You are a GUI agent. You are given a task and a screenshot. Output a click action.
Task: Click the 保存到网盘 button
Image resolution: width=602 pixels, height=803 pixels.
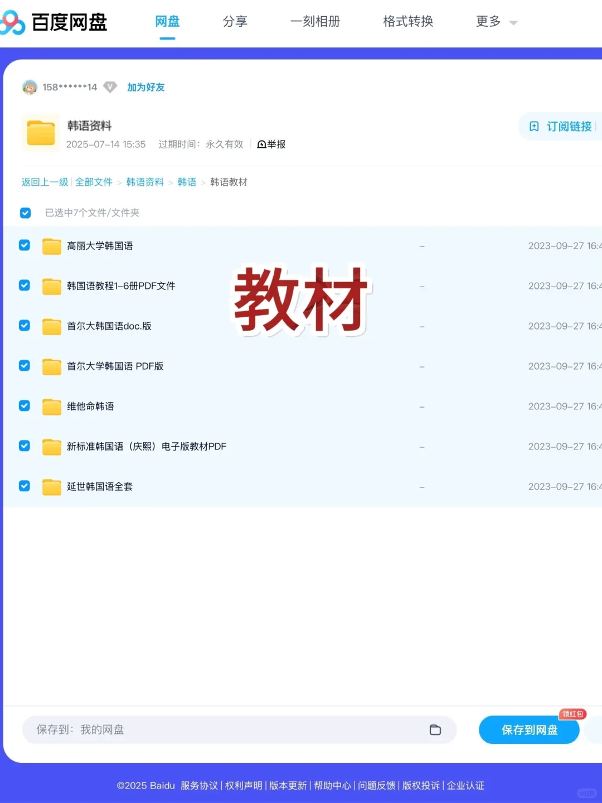click(528, 729)
